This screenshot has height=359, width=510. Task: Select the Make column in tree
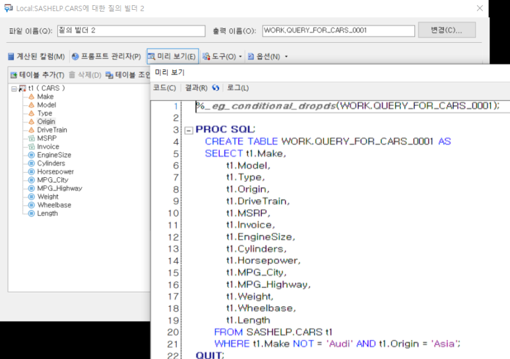pyautogui.click(x=46, y=97)
